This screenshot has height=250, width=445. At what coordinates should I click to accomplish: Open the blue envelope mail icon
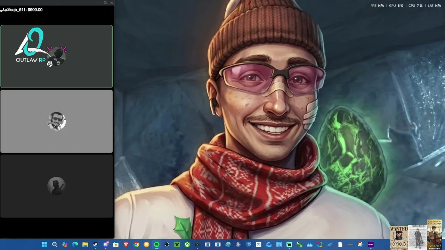pyautogui.click(x=269, y=244)
